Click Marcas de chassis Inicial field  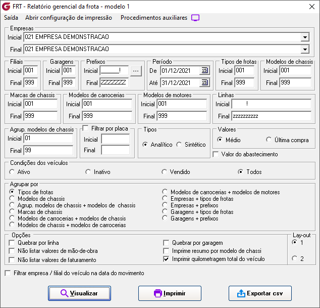point(40,104)
